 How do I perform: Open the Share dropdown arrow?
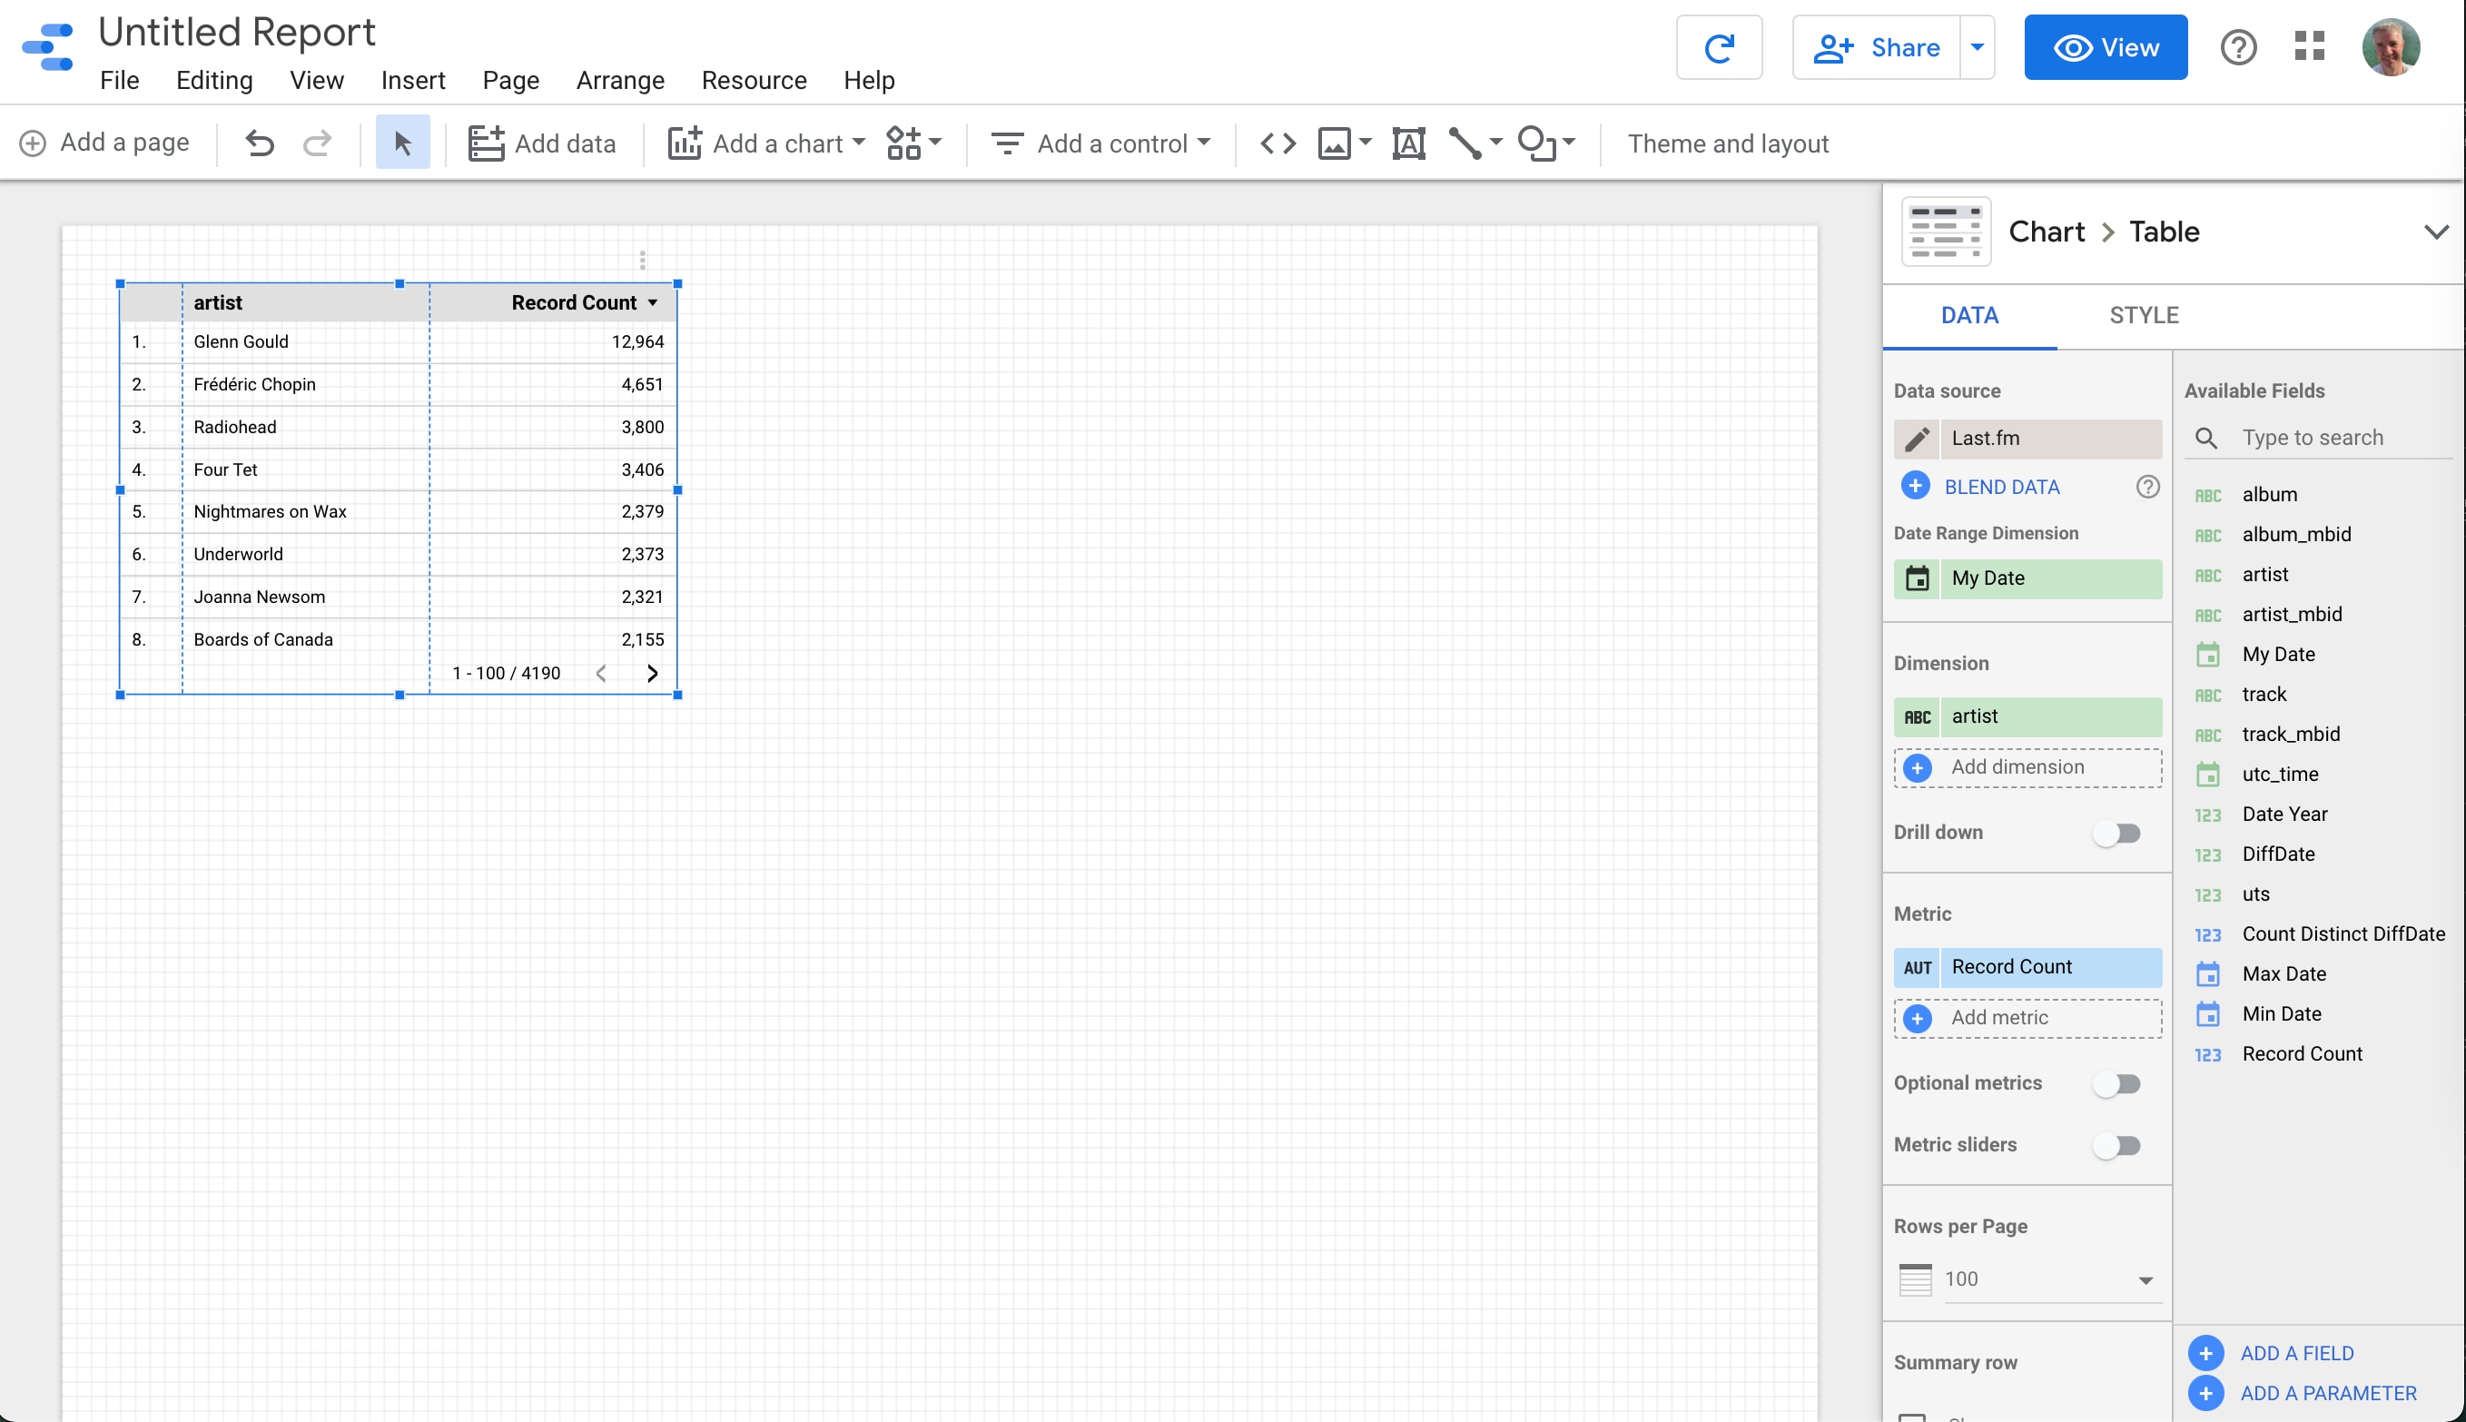coord(1977,48)
